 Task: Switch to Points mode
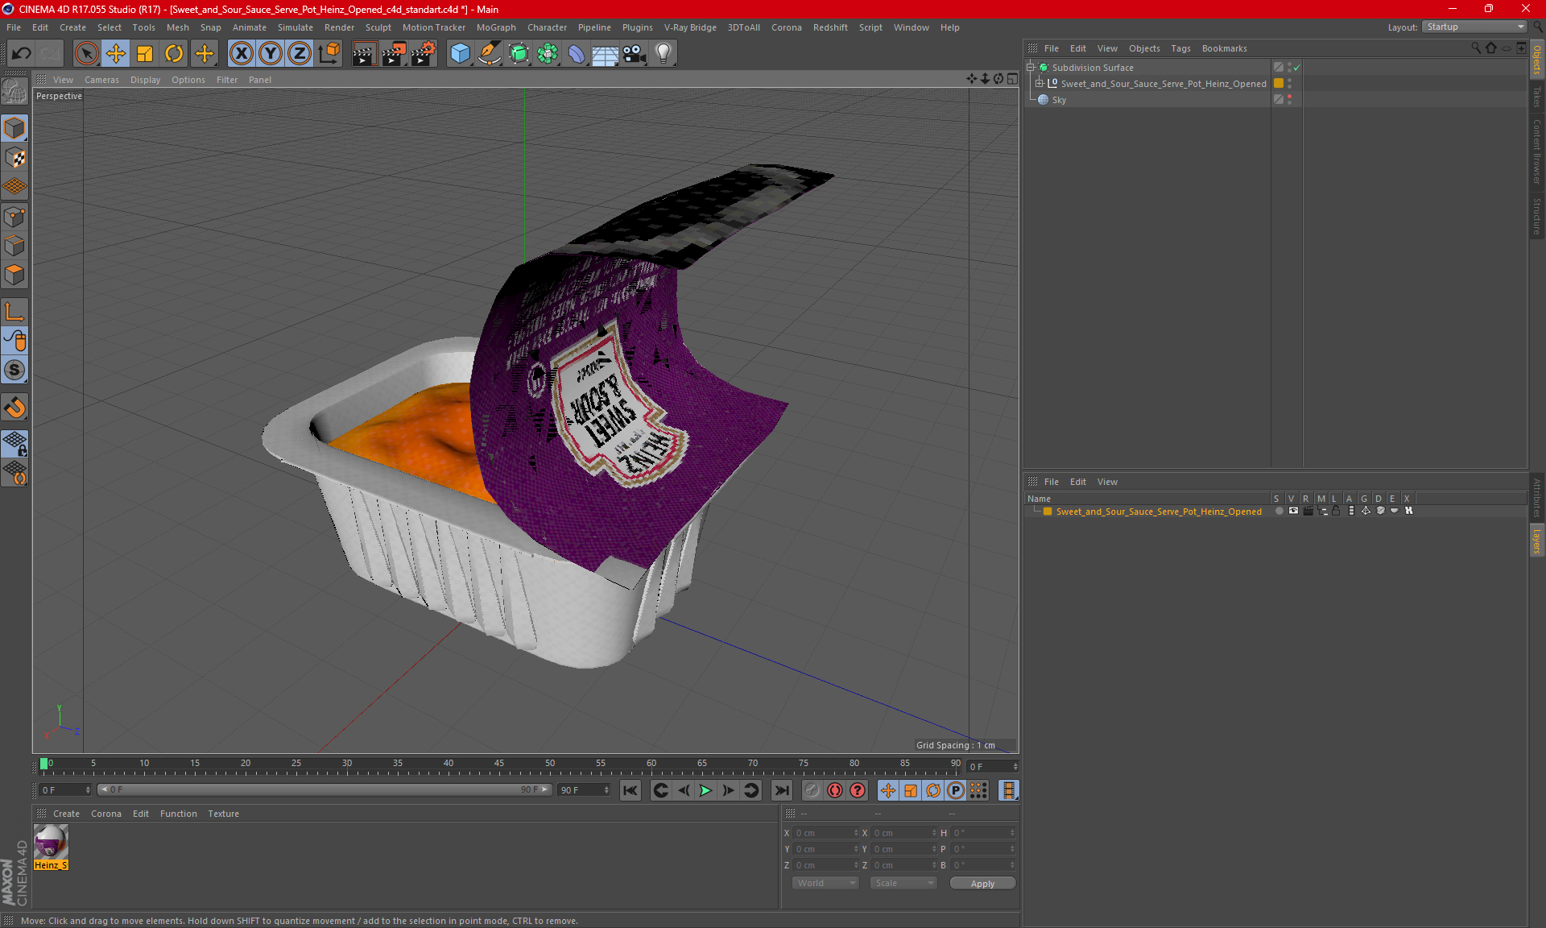[x=14, y=217]
